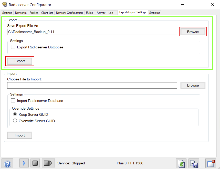220x169 pixels.
Task: Click Browse next to Choose File to Import
Action: (x=193, y=85)
